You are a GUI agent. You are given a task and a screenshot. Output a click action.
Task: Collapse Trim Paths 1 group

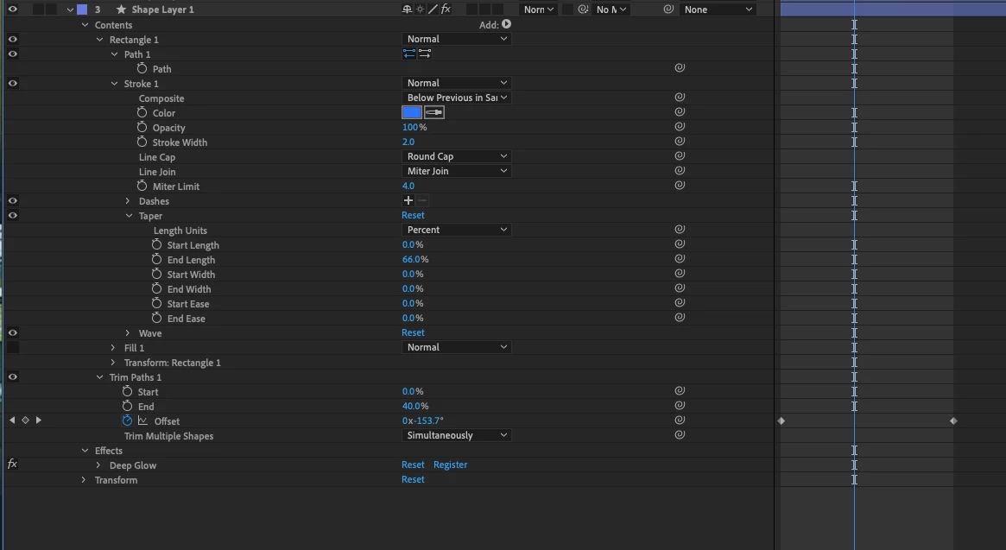99,377
